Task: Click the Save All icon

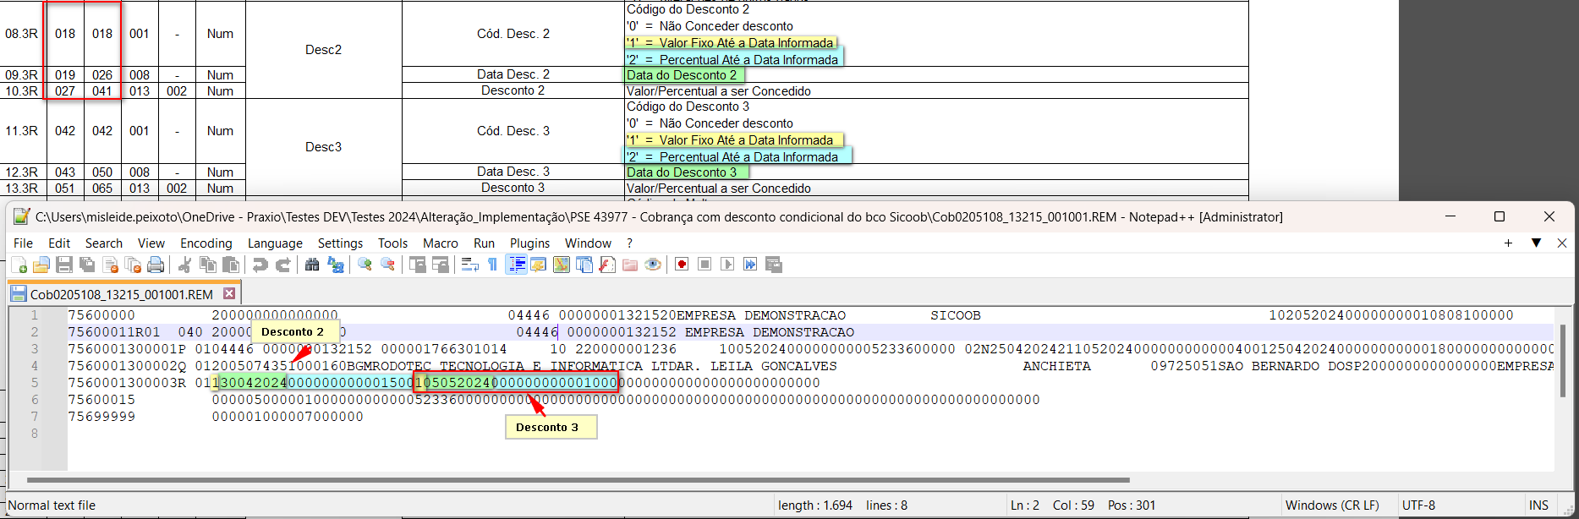Action: pos(87,265)
